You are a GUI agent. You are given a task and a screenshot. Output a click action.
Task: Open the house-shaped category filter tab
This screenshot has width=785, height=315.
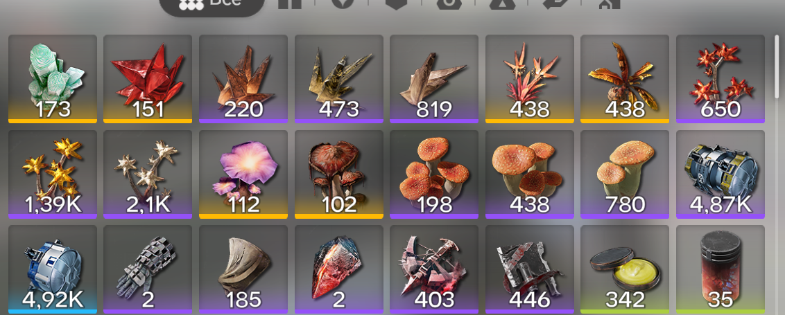(x=610, y=4)
